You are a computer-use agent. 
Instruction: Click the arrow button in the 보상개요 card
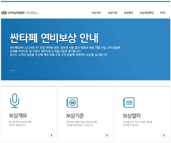51,135
